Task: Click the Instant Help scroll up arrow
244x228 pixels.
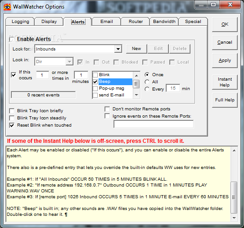Action: click(x=234, y=150)
